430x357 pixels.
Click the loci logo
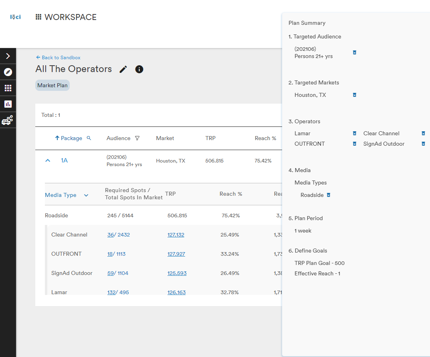point(15,17)
